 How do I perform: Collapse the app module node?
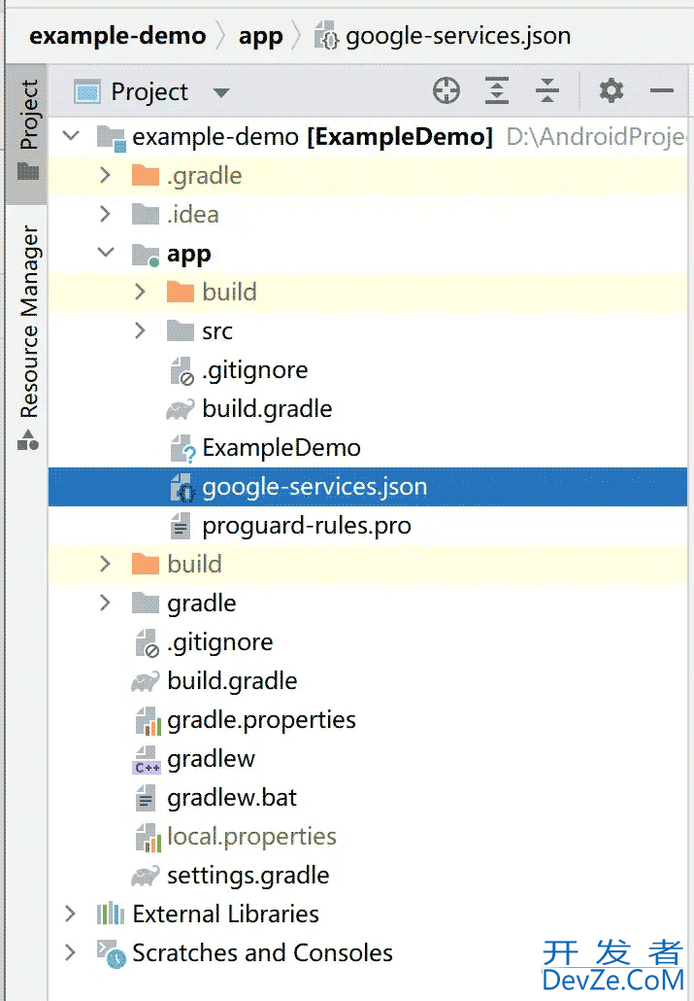click(105, 253)
